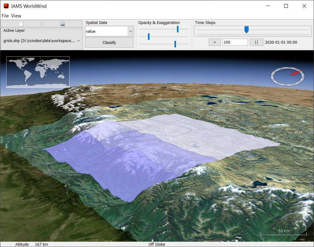The width and height of the screenshot is (314, 247).
Task: Maximize the JAMS WorldWind window
Action: tap(286, 6)
